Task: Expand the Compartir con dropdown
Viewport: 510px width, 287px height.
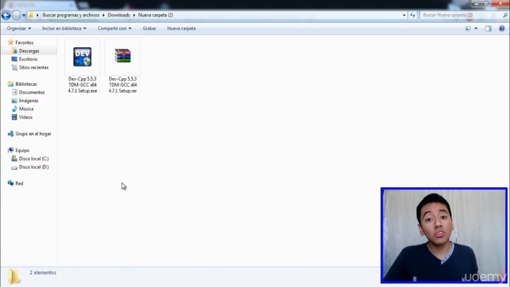Action: [115, 28]
